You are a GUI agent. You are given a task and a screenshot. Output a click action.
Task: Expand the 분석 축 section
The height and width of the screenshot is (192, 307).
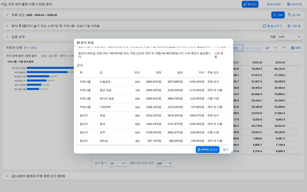click(7, 26)
